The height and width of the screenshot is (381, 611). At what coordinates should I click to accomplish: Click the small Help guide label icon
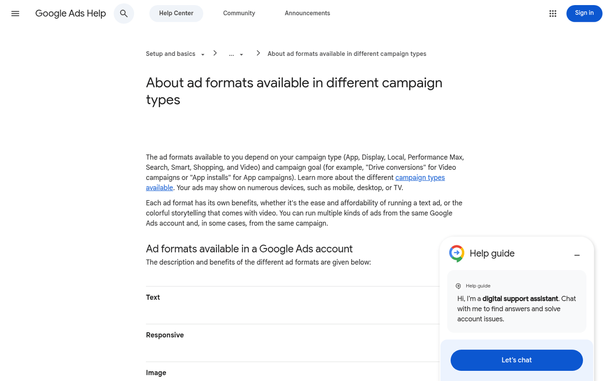pos(458,286)
